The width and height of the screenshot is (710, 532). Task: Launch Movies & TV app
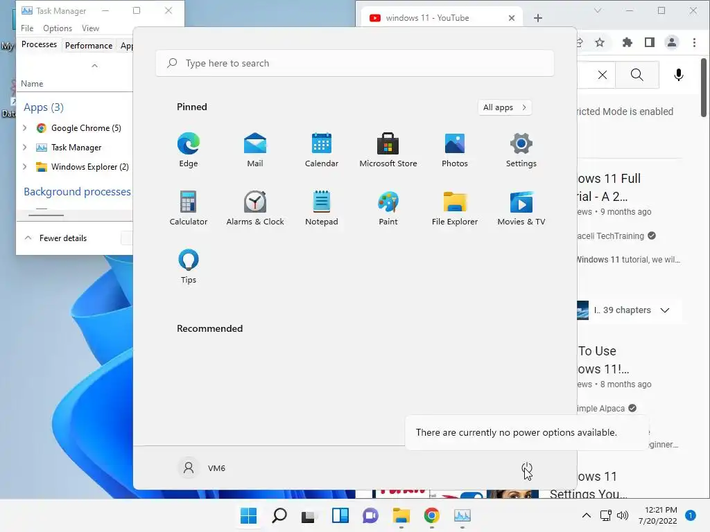click(521, 208)
